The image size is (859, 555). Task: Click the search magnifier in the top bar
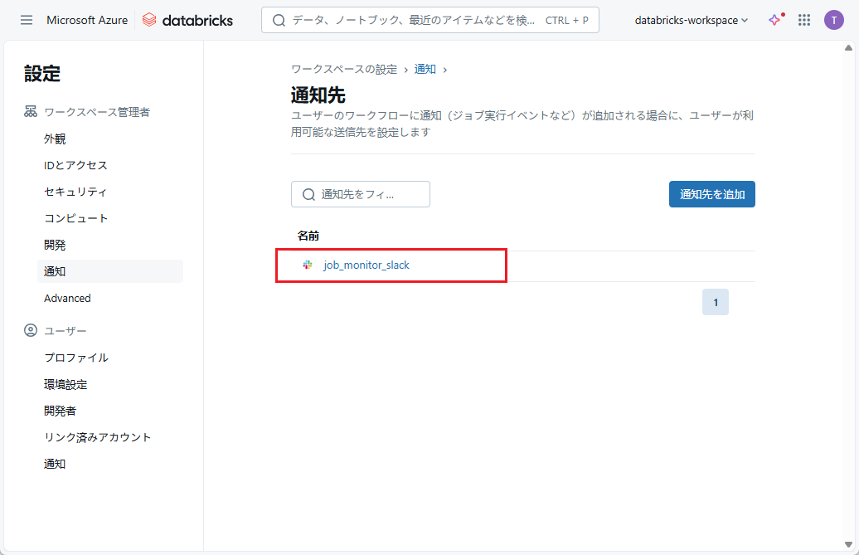point(279,20)
